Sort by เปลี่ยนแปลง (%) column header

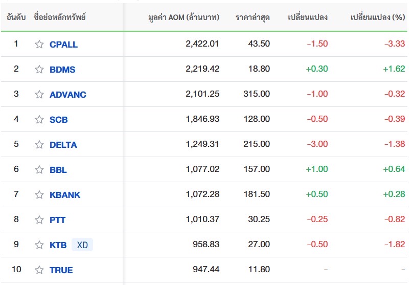[x=378, y=17]
